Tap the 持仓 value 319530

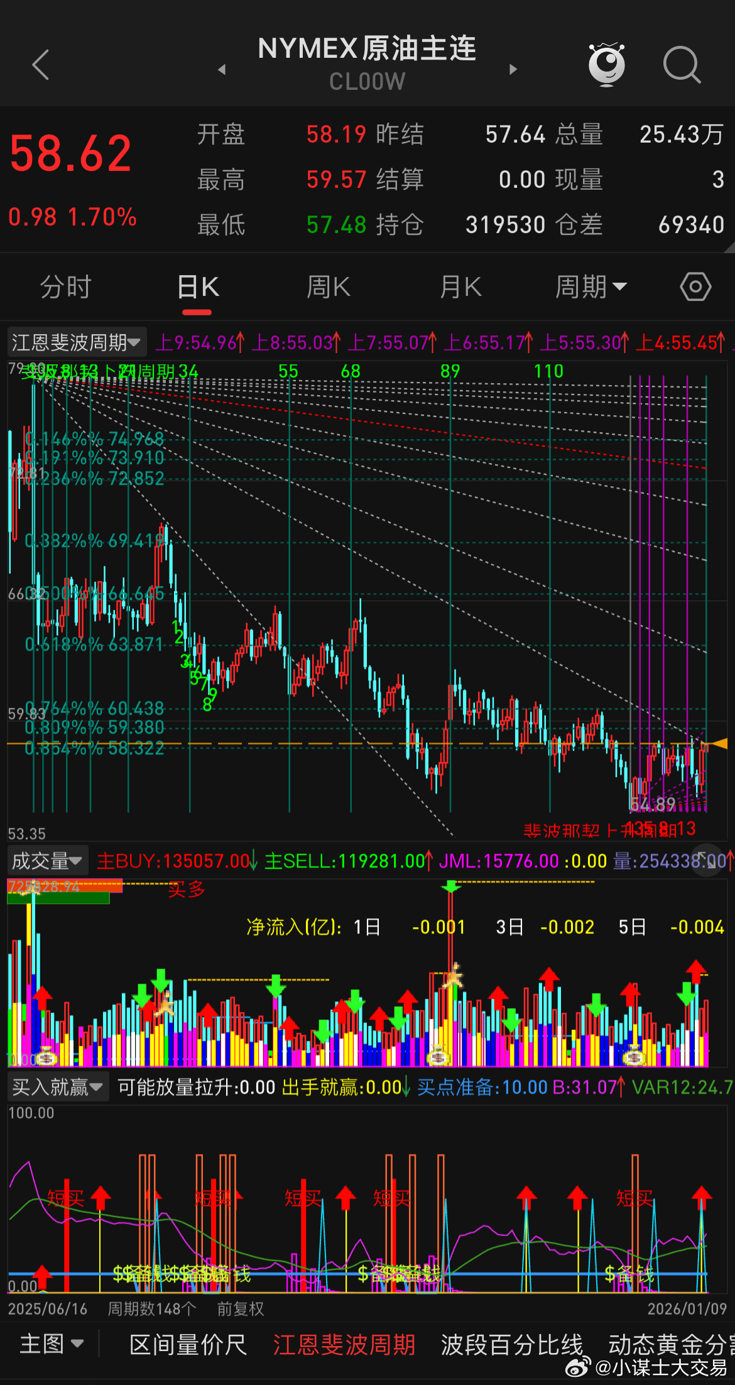(x=506, y=225)
